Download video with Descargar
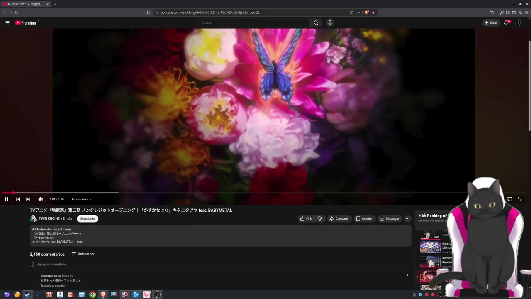Screen dimensions: 531x299 point(390,218)
